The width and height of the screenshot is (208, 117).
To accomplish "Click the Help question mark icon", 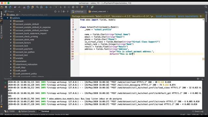I will point(87,7).
